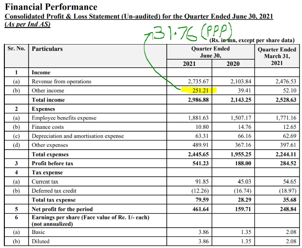Click the 'Deferred tax credit' label
Viewport: 302px width, 248px height.
coord(54,191)
